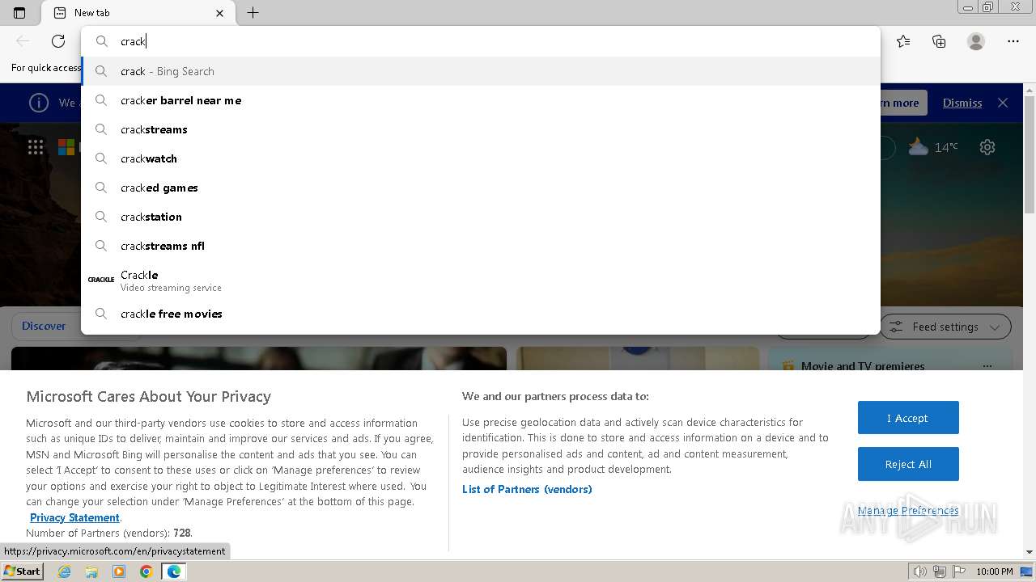
Task: Open the List of Partners (vendors) link
Action: click(x=527, y=489)
